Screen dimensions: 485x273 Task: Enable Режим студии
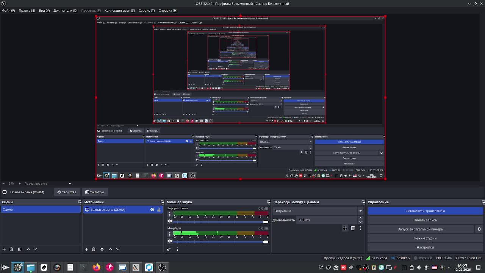[425, 238]
